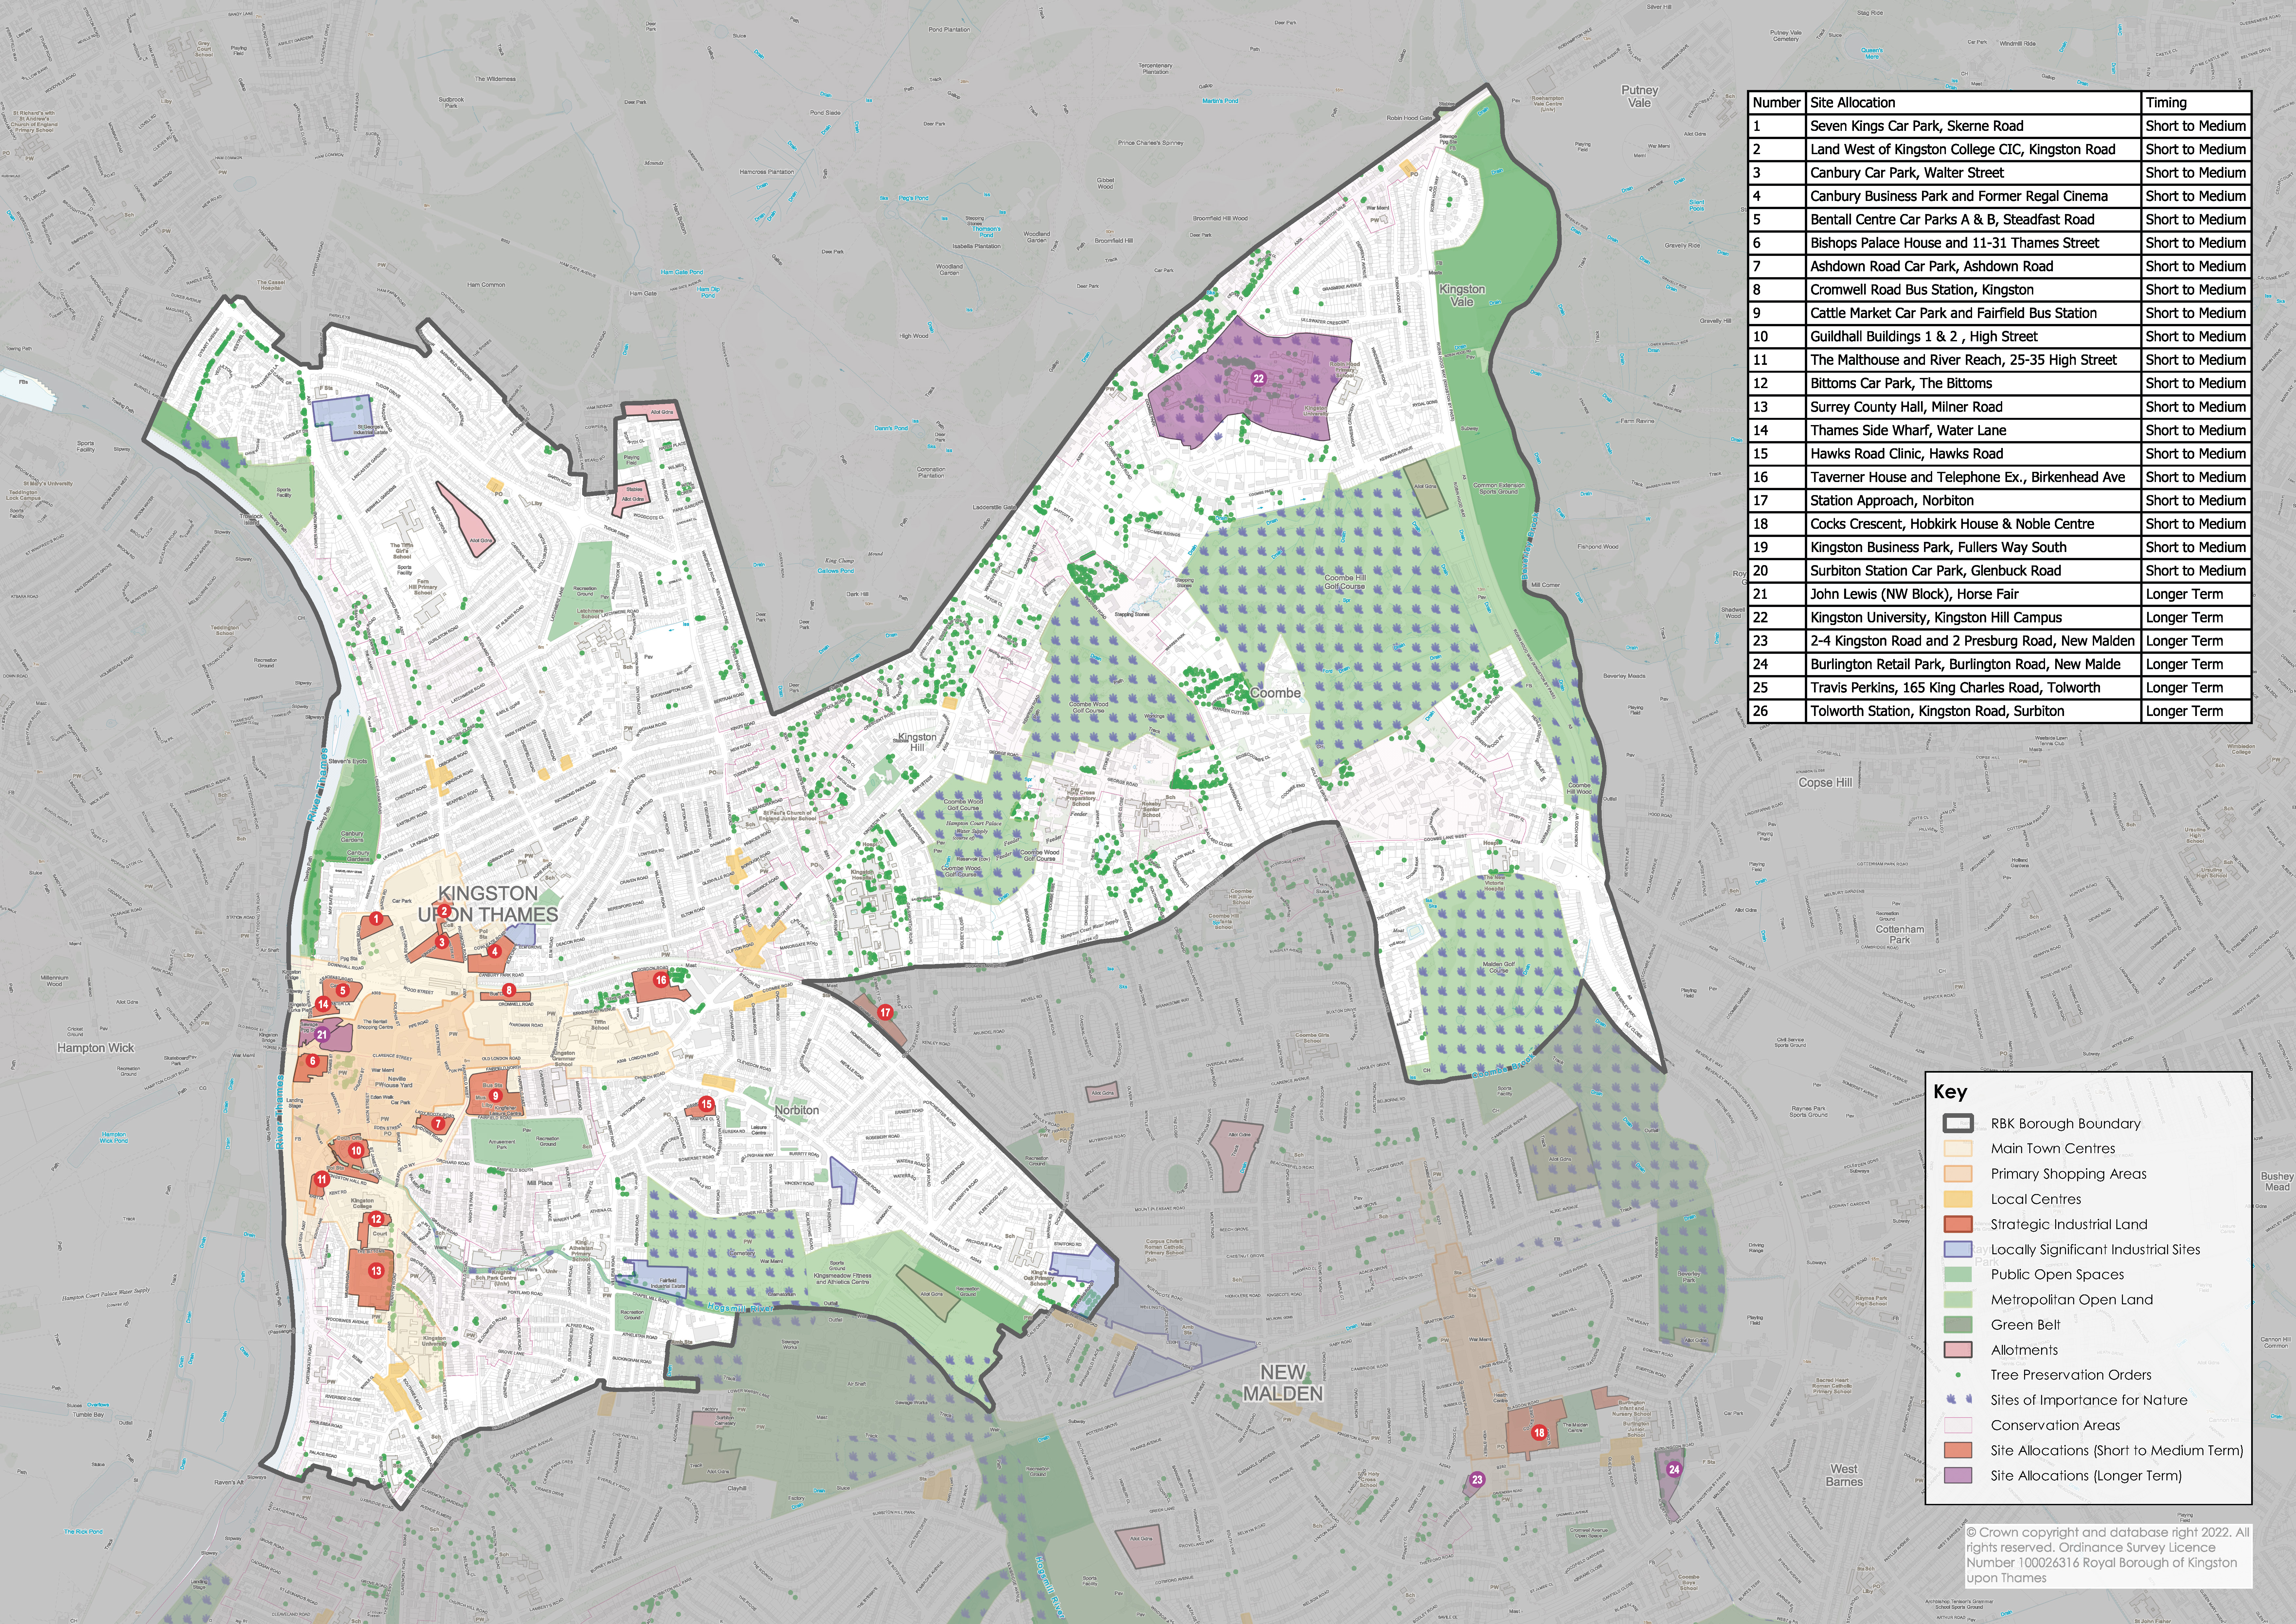Click 'Thames Side Wharf, Water Lane' cell
Image resolution: width=2296 pixels, height=1624 pixels.
coord(1973,430)
